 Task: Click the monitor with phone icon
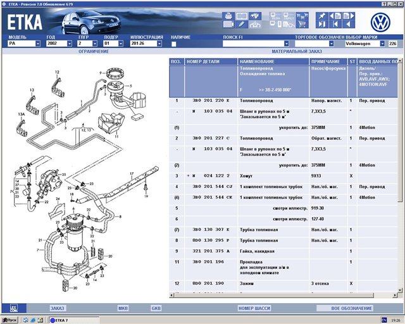[276, 25]
